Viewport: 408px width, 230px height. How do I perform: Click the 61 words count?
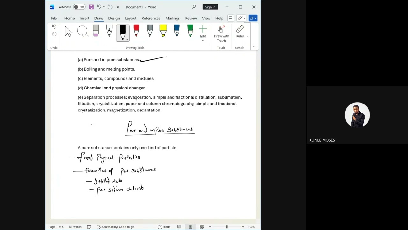(x=75, y=227)
